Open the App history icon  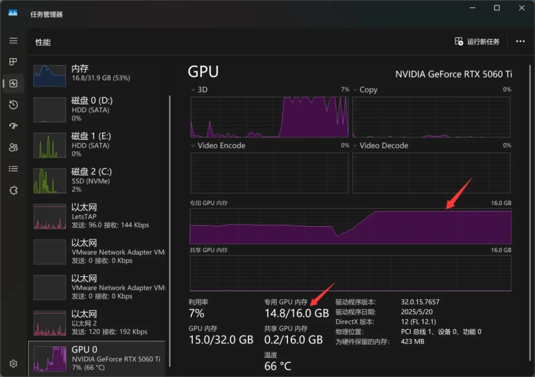click(13, 105)
